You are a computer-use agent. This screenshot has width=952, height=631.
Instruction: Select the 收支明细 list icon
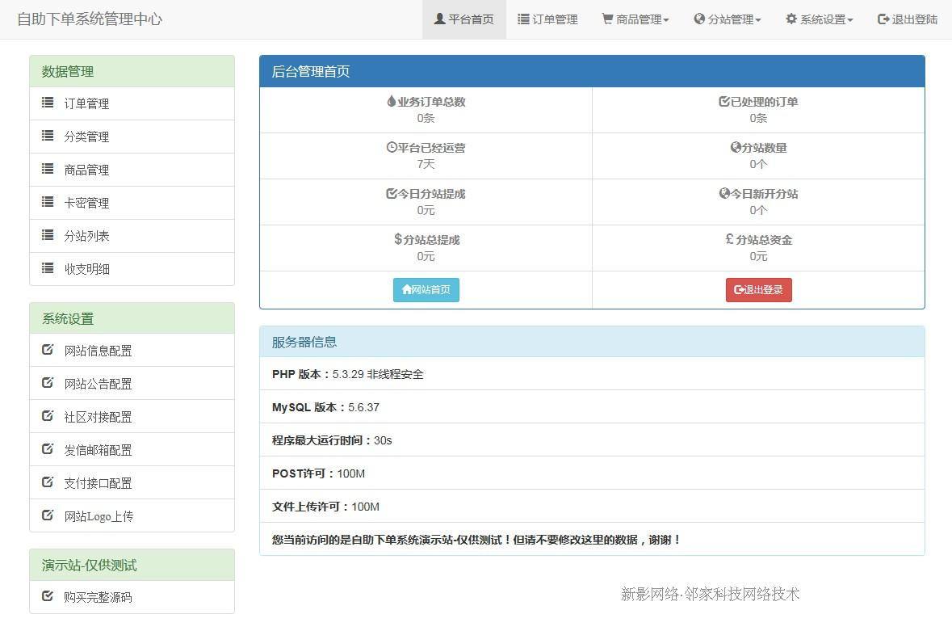click(48, 269)
